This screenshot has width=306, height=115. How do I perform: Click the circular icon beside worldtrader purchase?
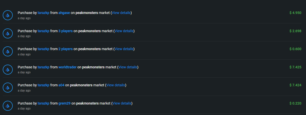pos(8,69)
